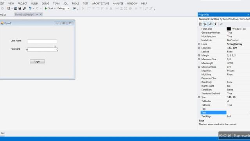Click the Password text box on form
250x141 pixels.
(x=42, y=50)
